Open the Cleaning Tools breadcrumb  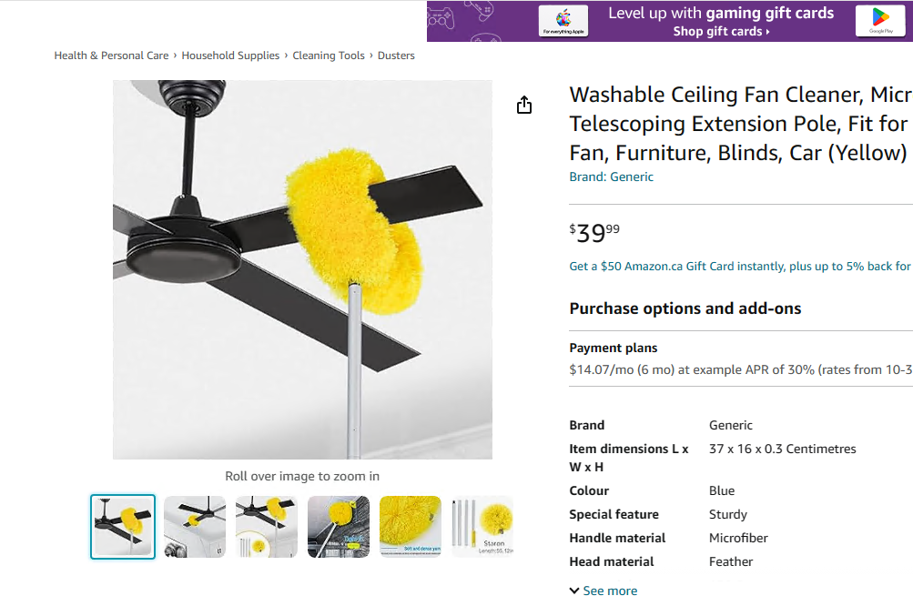[x=329, y=56]
